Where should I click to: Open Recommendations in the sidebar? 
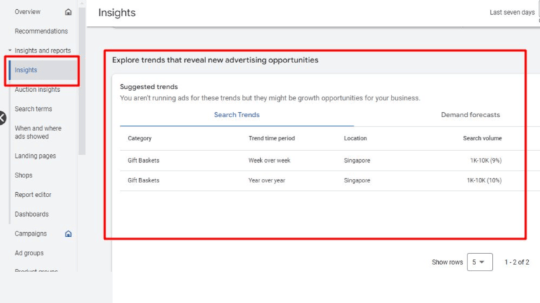[x=41, y=32]
